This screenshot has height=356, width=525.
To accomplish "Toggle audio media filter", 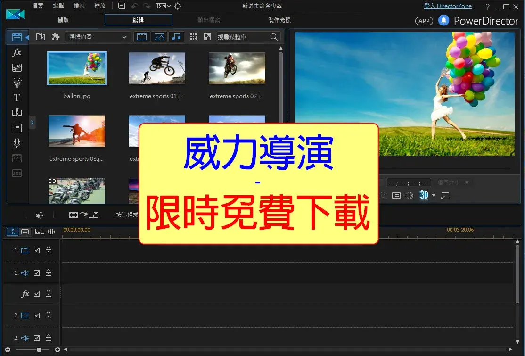I will click(176, 37).
